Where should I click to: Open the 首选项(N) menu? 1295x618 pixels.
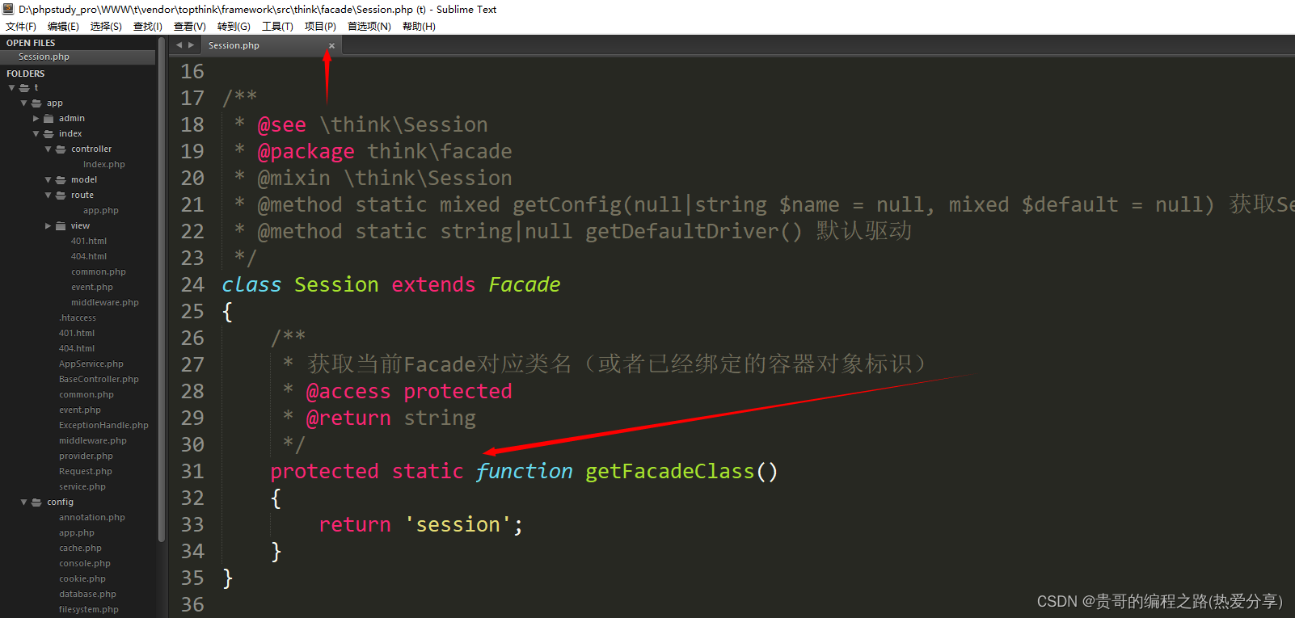(369, 27)
